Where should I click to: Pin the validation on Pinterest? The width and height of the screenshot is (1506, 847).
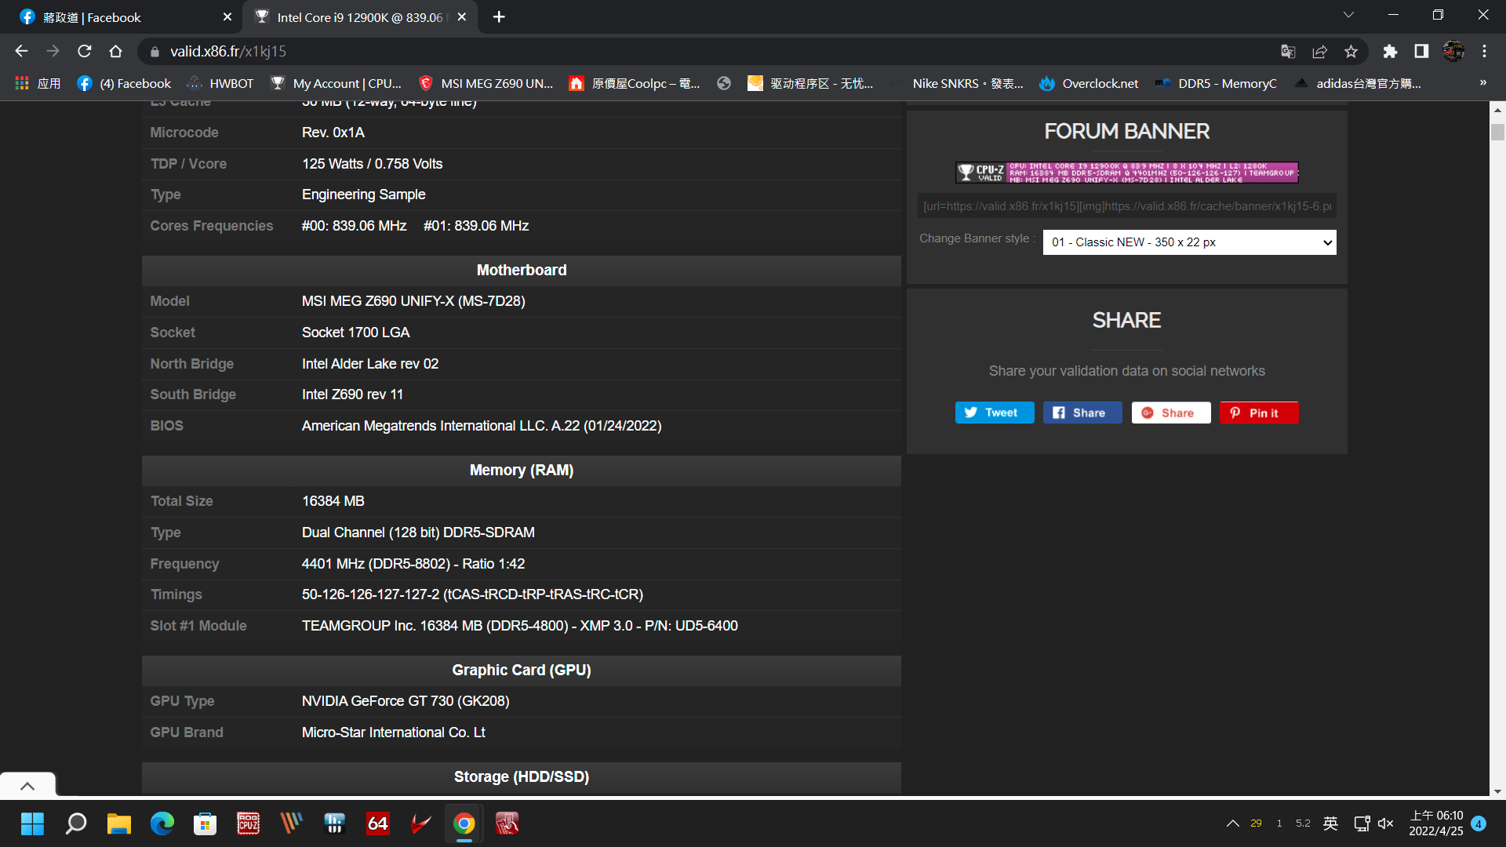(x=1259, y=413)
